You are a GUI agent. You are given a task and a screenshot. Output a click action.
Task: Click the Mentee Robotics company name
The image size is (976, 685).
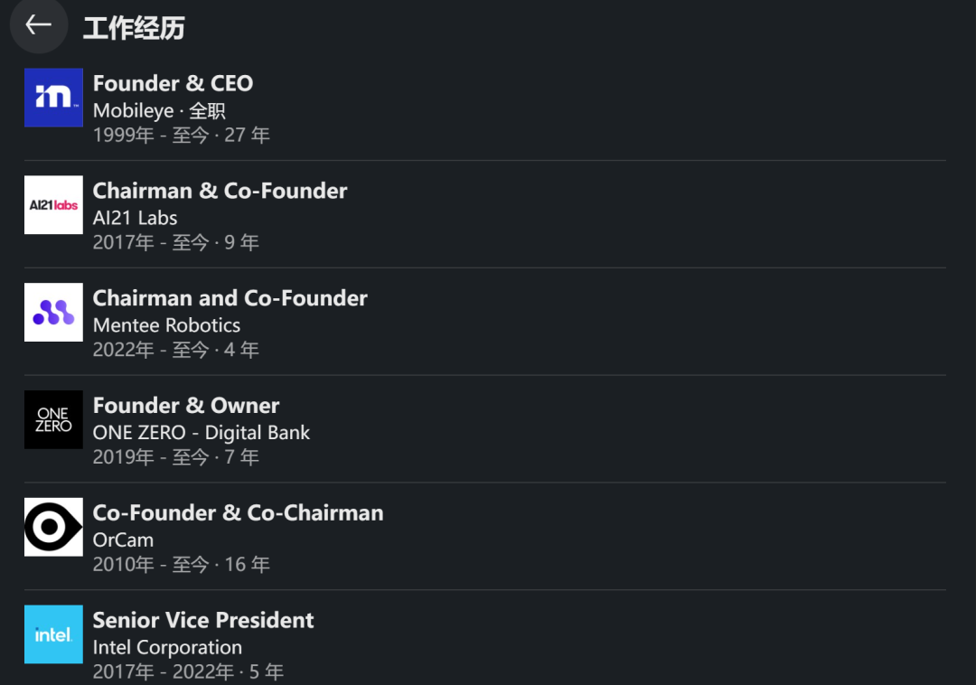point(166,325)
